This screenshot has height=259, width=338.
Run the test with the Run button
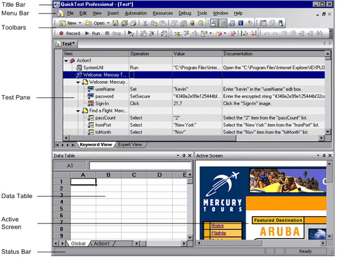pos(93,34)
